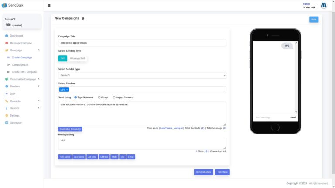Click the hamburger menu icon in header
The height and width of the screenshot is (188, 335).
49,6
